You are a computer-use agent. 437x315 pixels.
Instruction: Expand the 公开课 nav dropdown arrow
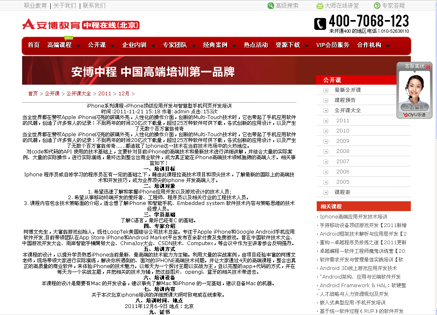pyautogui.click(x=113, y=46)
